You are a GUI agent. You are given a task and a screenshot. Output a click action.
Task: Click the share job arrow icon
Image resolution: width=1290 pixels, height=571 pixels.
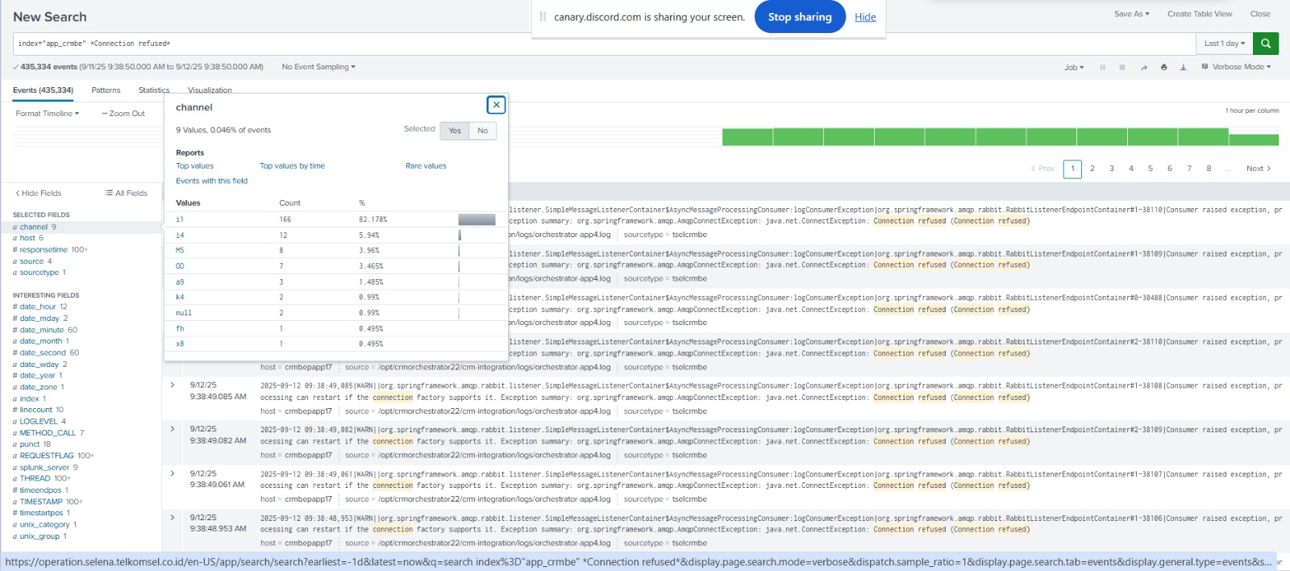point(1143,68)
